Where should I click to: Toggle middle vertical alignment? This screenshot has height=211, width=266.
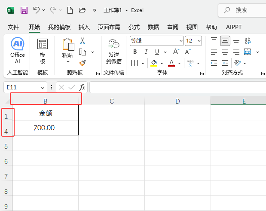coord(225,41)
